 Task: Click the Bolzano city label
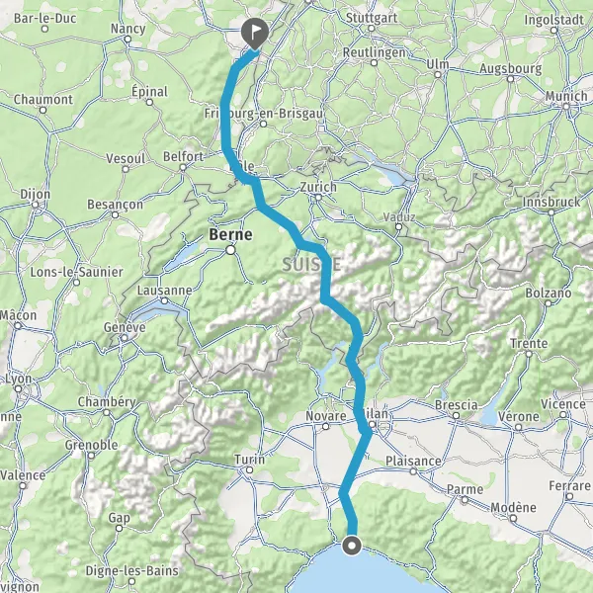click(x=548, y=293)
